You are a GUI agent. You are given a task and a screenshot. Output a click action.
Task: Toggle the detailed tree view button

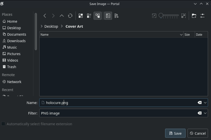[x=97, y=16]
